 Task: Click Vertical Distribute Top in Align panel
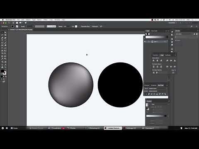click(154, 67)
